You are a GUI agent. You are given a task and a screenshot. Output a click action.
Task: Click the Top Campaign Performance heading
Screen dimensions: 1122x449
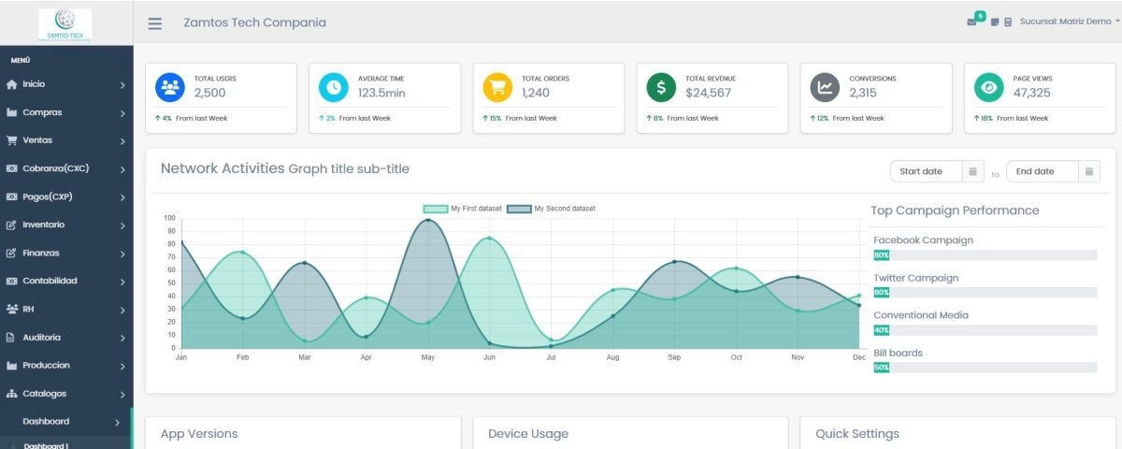tap(955, 210)
